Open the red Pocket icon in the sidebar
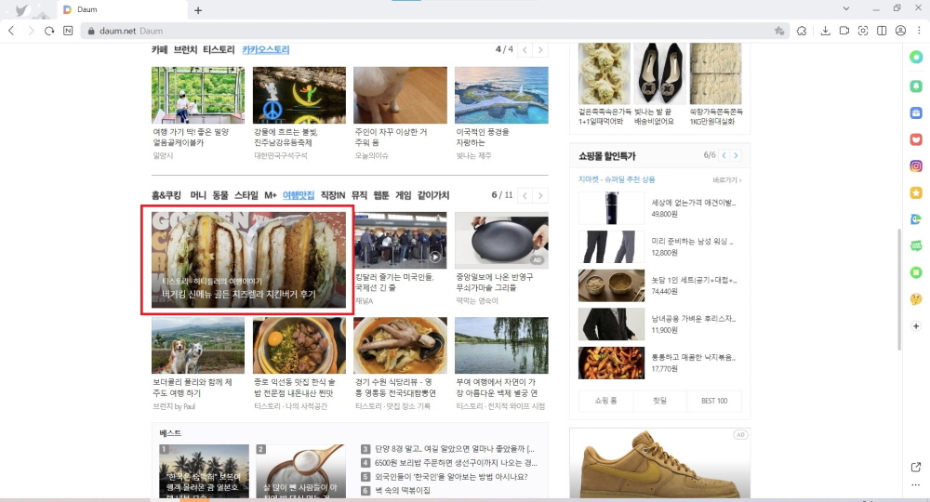Screen dimensions: 930x502 [x=916, y=139]
